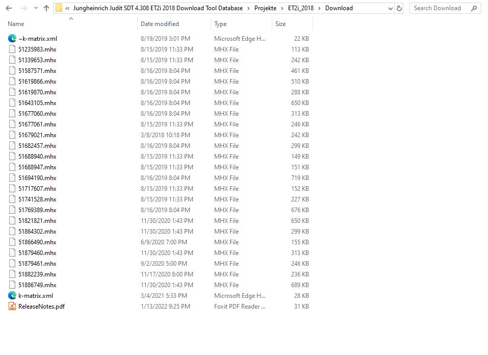Select file icon of 51717607.mhx
Viewport: 488px width, 355px height.
[x=12, y=188]
